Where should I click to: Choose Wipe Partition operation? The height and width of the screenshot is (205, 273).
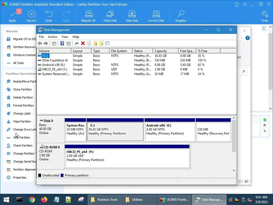pos(19,121)
